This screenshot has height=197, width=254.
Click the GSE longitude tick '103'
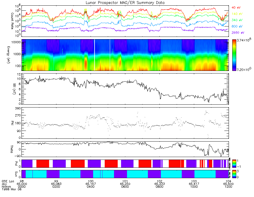194,181
